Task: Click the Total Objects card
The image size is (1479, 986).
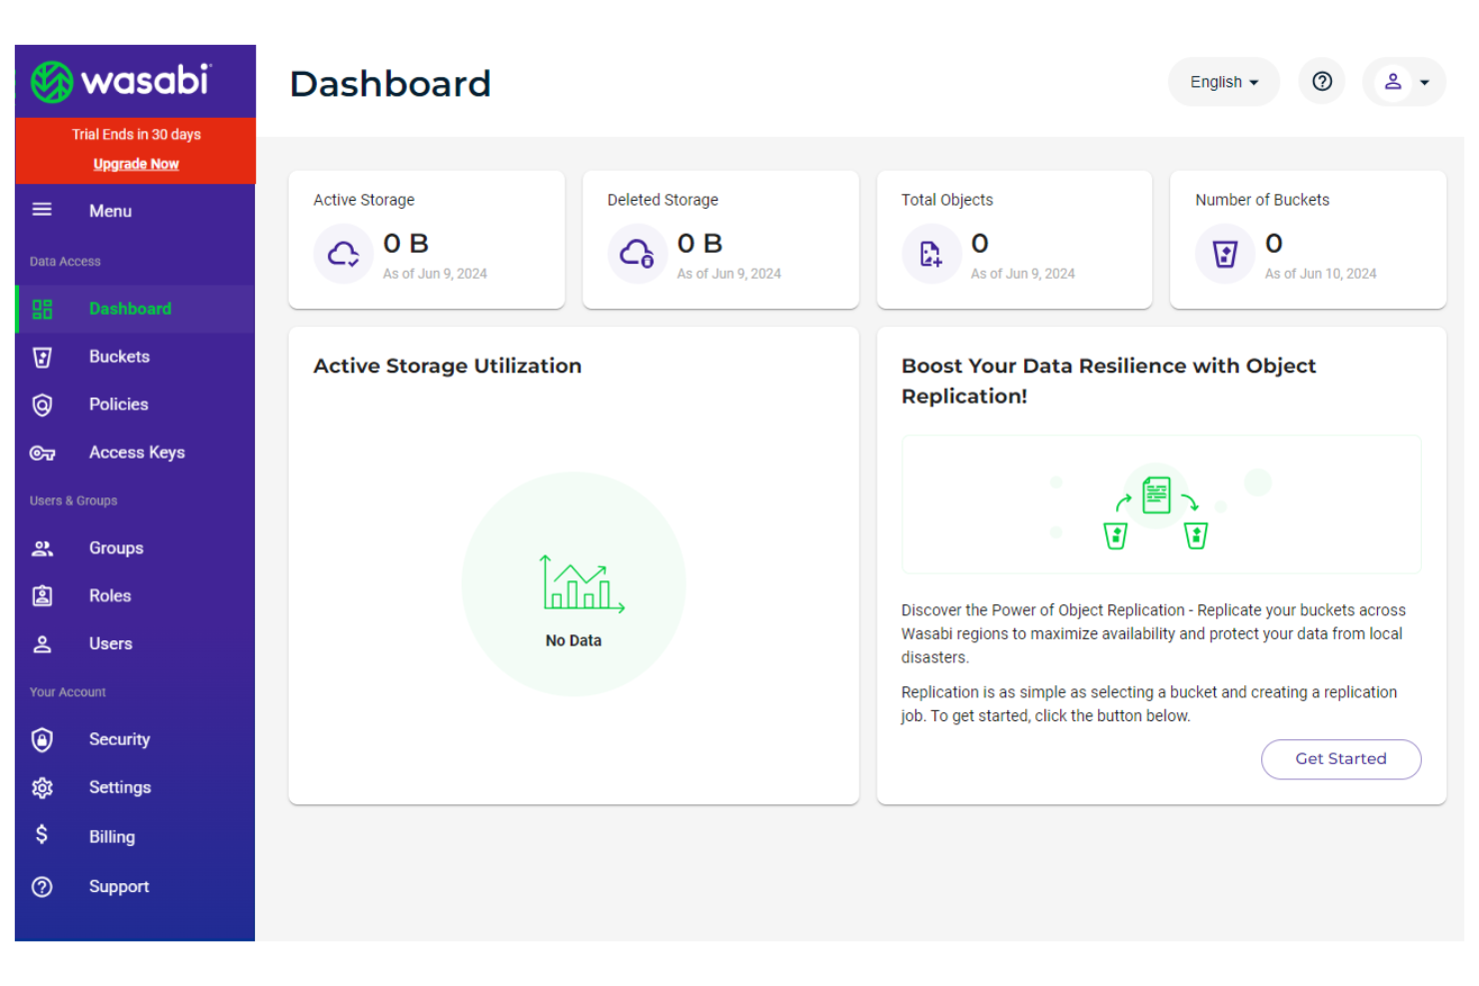Action: pos(1014,240)
